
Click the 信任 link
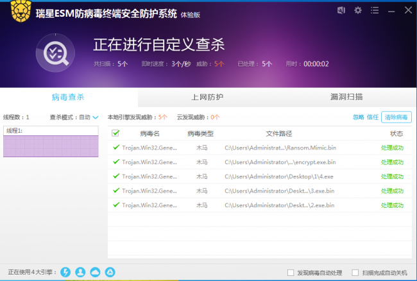372,117
